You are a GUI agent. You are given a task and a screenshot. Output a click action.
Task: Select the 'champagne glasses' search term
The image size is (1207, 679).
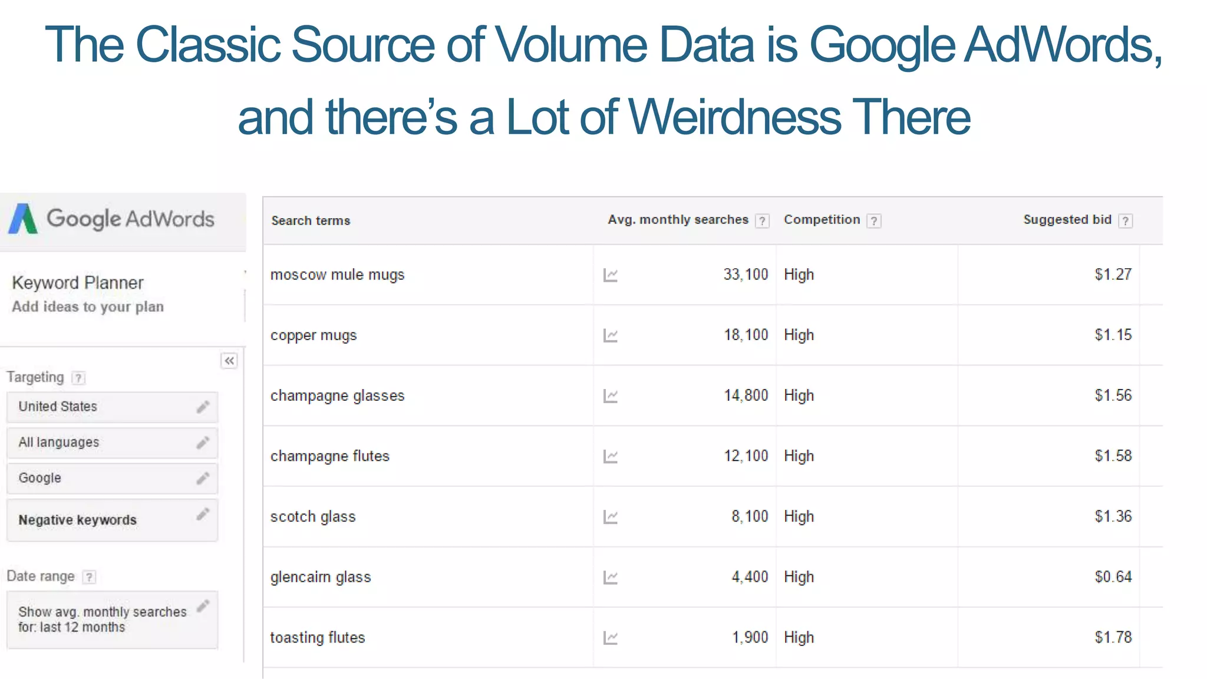tap(337, 396)
